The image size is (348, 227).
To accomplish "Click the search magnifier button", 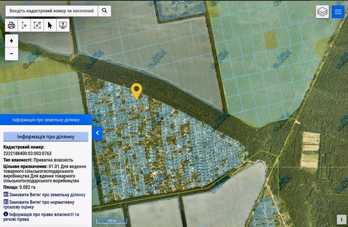I will (104, 11).
